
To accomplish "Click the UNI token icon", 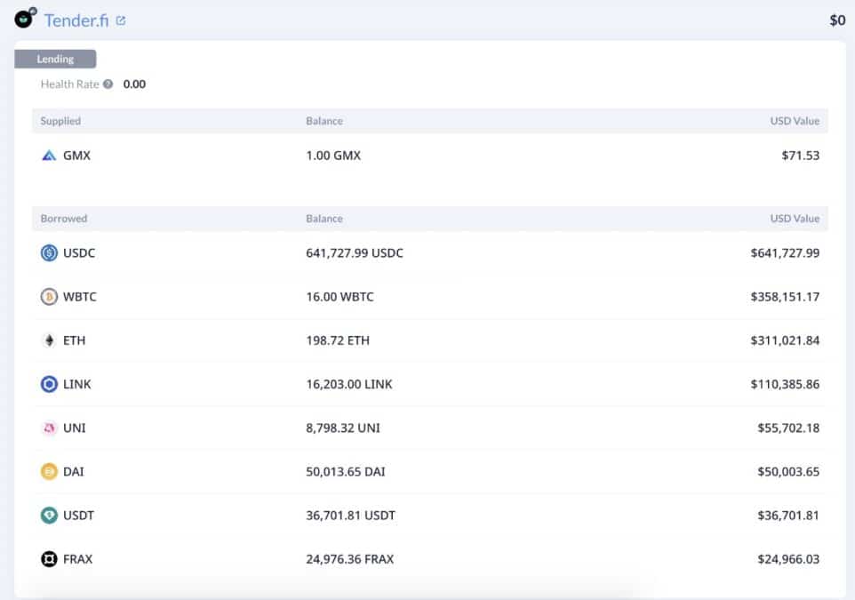I will tap(49, 428).
